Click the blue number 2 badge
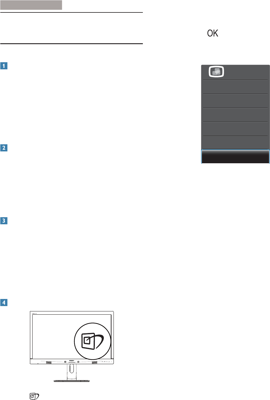 4,148
